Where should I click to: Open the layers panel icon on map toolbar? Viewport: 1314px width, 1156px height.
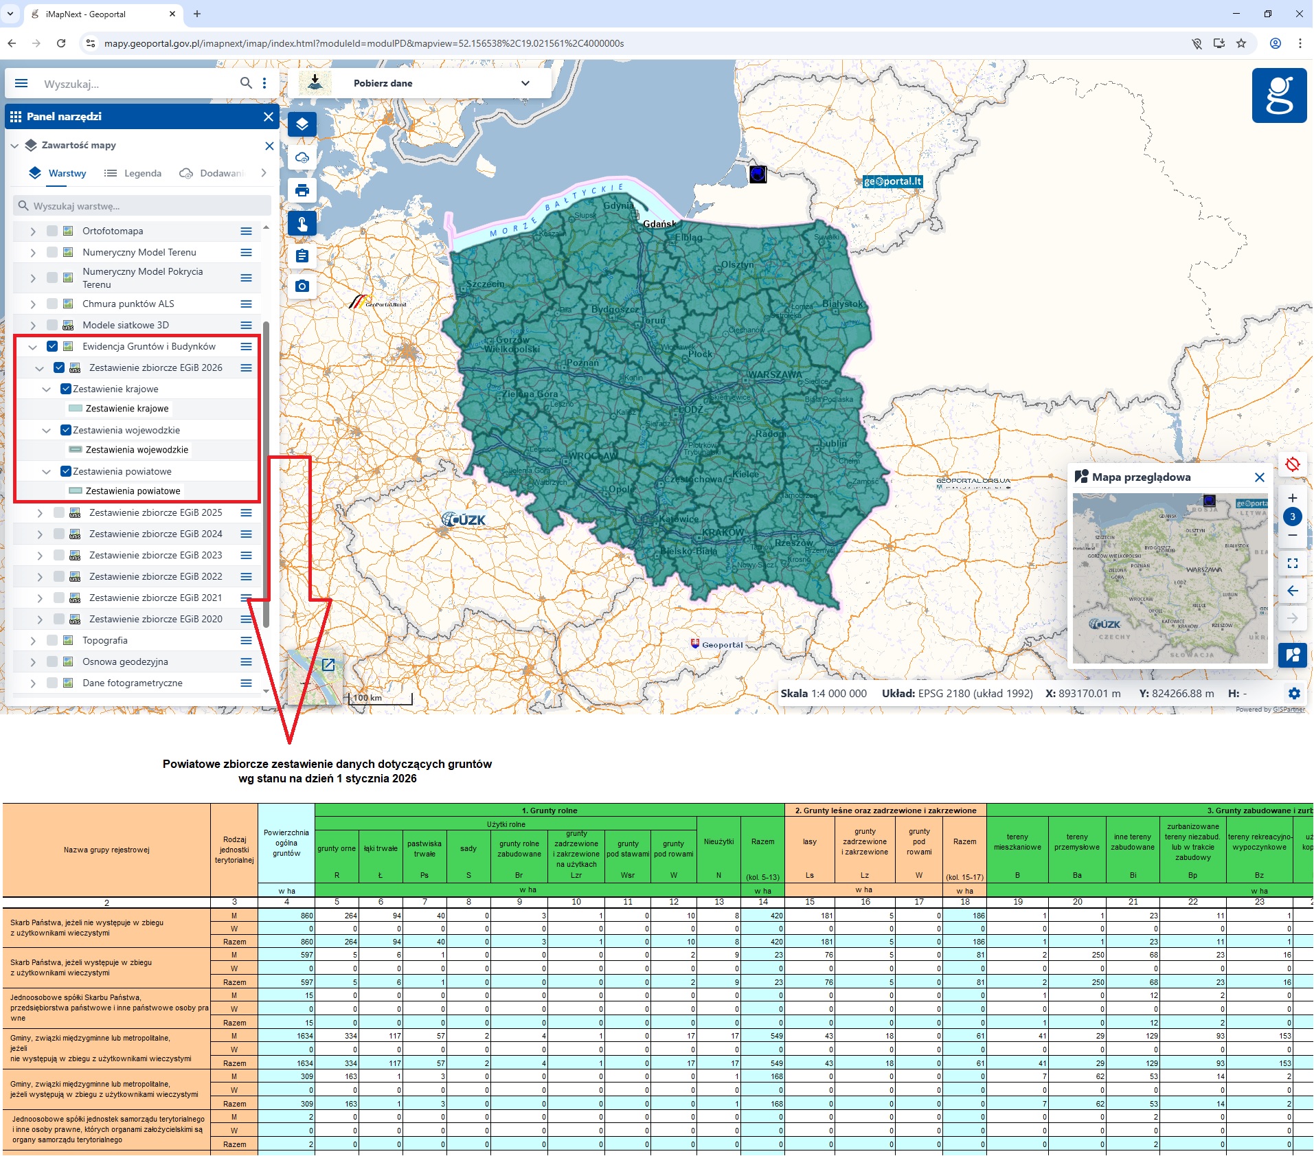click(x=302, y=124)
